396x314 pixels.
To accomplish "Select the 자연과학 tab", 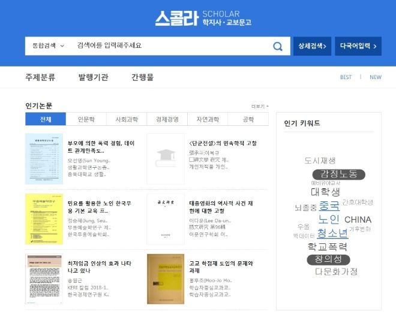I will tap(208, 119).
